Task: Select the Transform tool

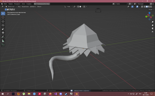Action: 3,33
